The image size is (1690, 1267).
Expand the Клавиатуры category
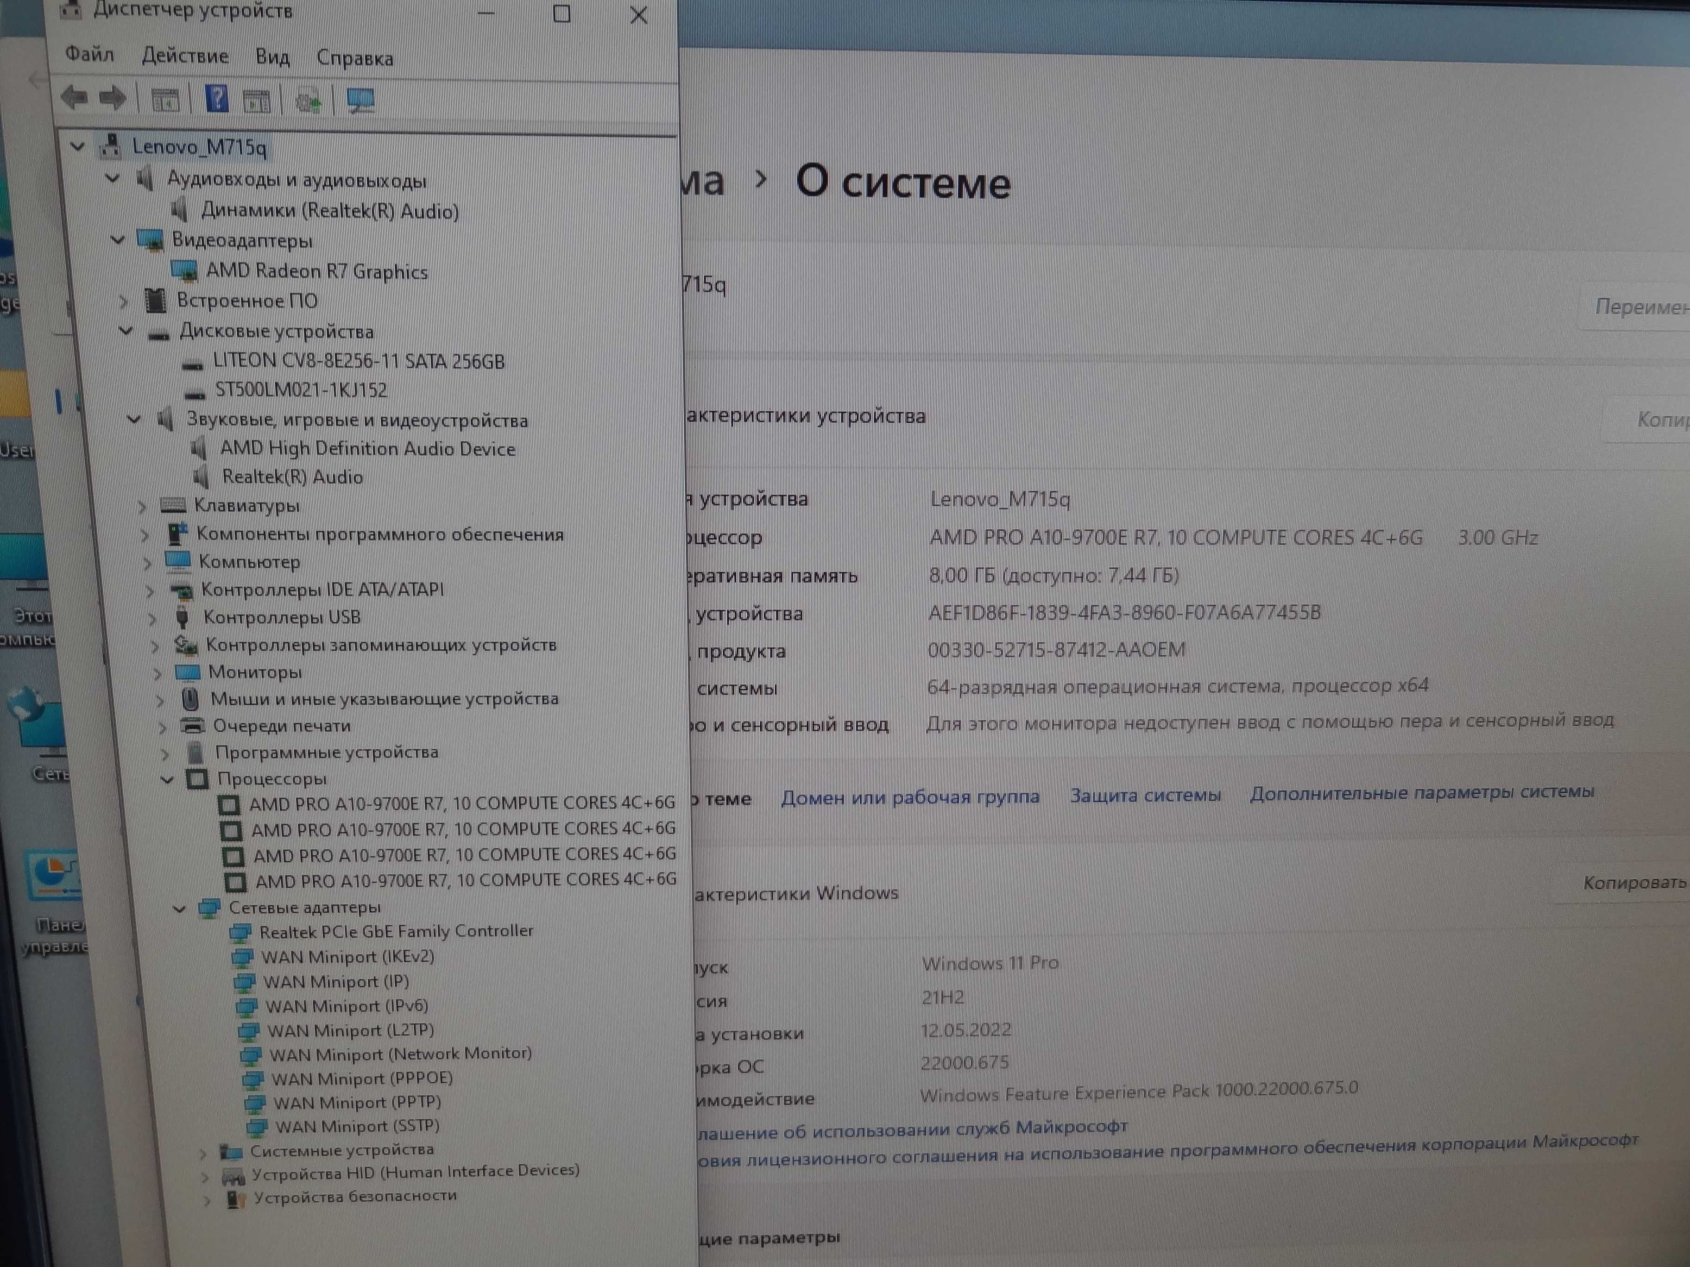point(141,506)
